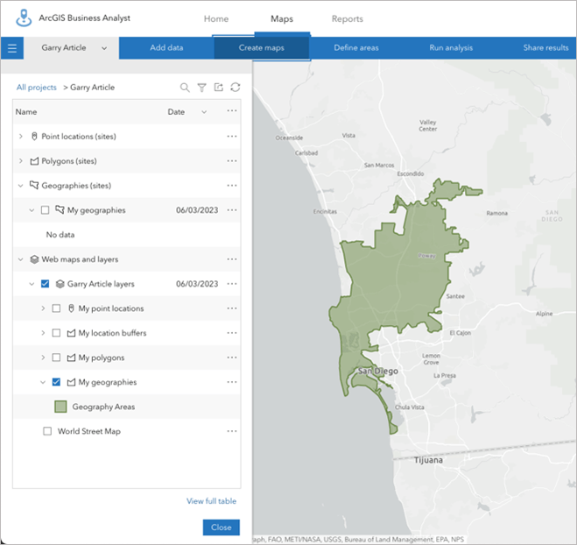
Task: Click the Point locations pin icon
Action: [34, 137]
